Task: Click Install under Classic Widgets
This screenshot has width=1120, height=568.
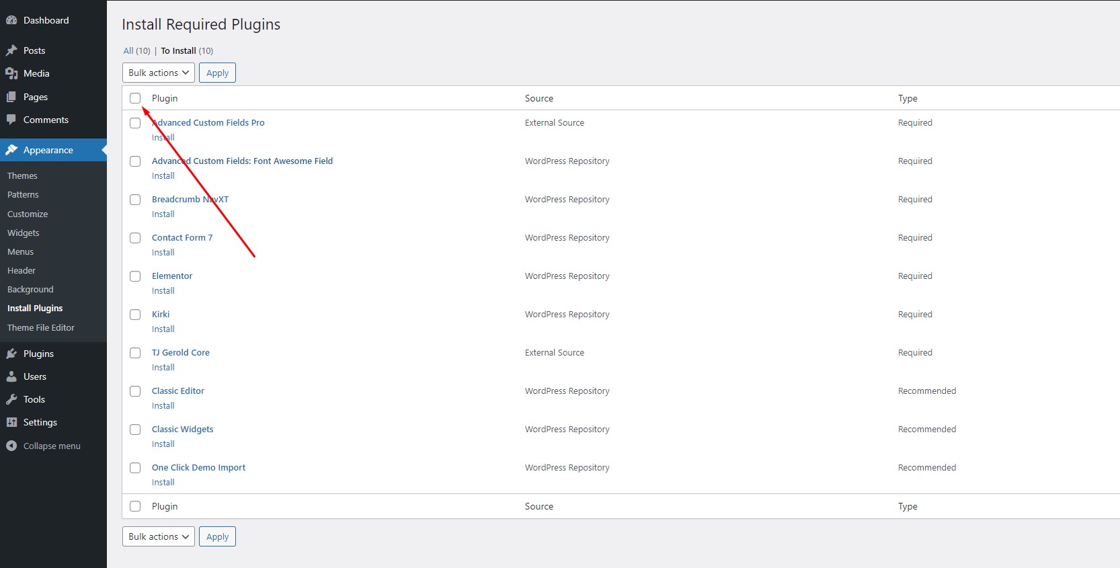Action: click(x=163, y=444)
